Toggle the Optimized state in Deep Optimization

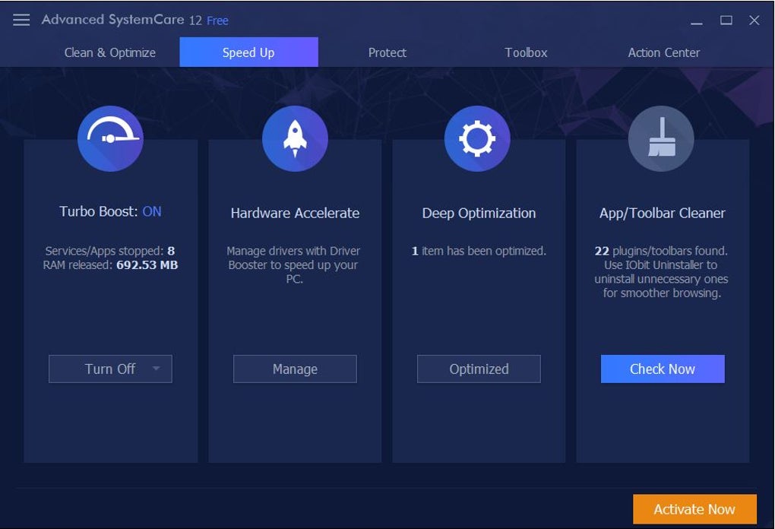tap(478, 369)
